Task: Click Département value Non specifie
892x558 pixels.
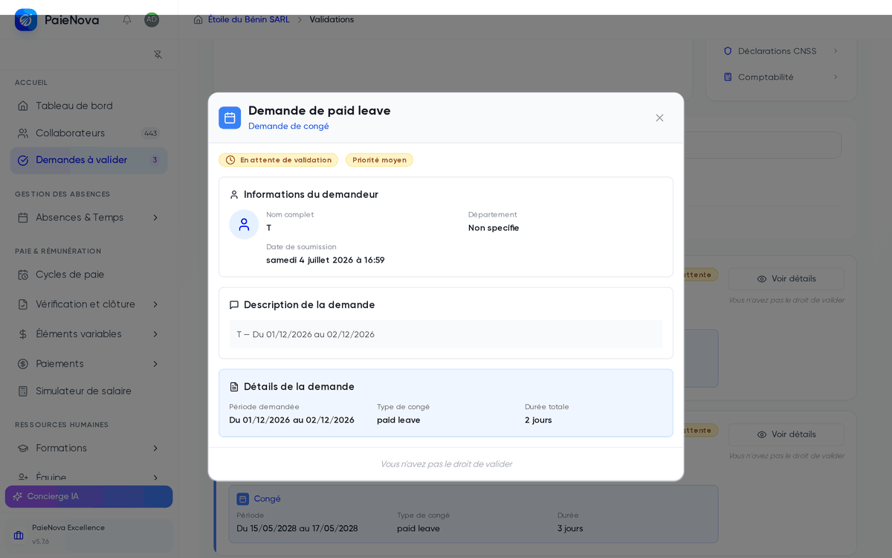Action: click(x=494, y=228)
